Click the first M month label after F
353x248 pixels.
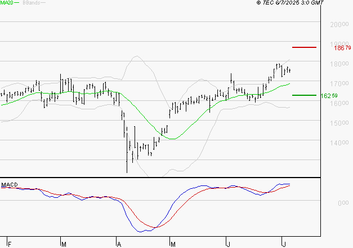pos(64,244)
